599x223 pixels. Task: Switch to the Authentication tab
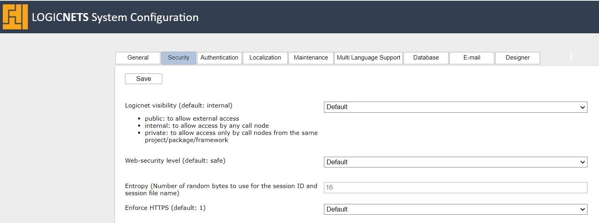pos(219,58)
